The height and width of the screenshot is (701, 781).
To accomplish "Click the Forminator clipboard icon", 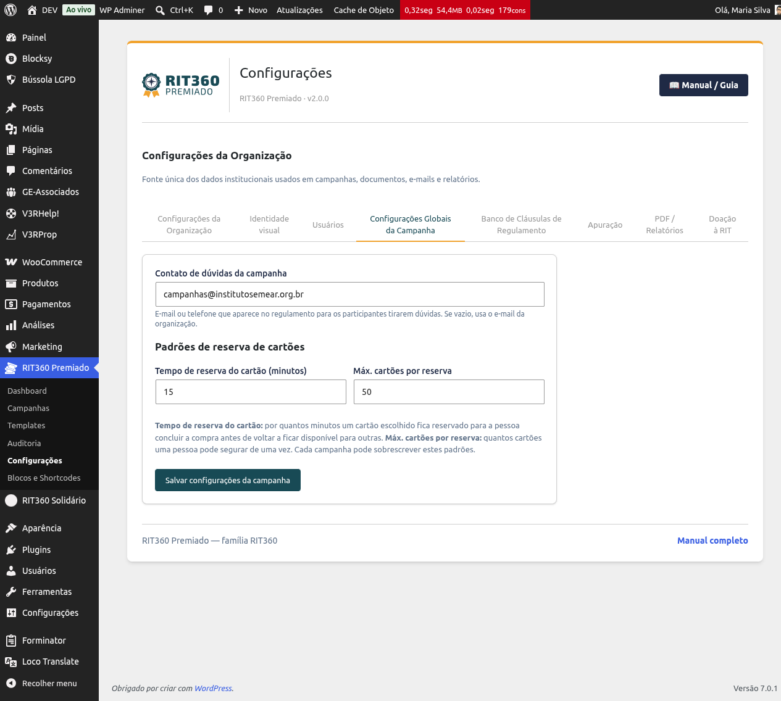I will [x=11, y=641].
